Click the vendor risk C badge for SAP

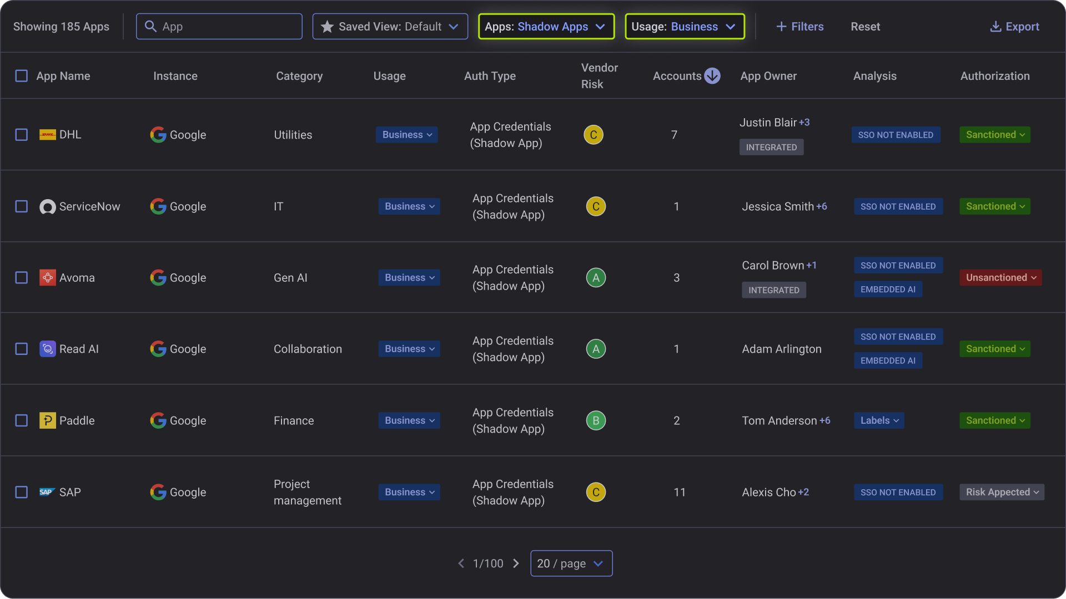coord(596,492)
